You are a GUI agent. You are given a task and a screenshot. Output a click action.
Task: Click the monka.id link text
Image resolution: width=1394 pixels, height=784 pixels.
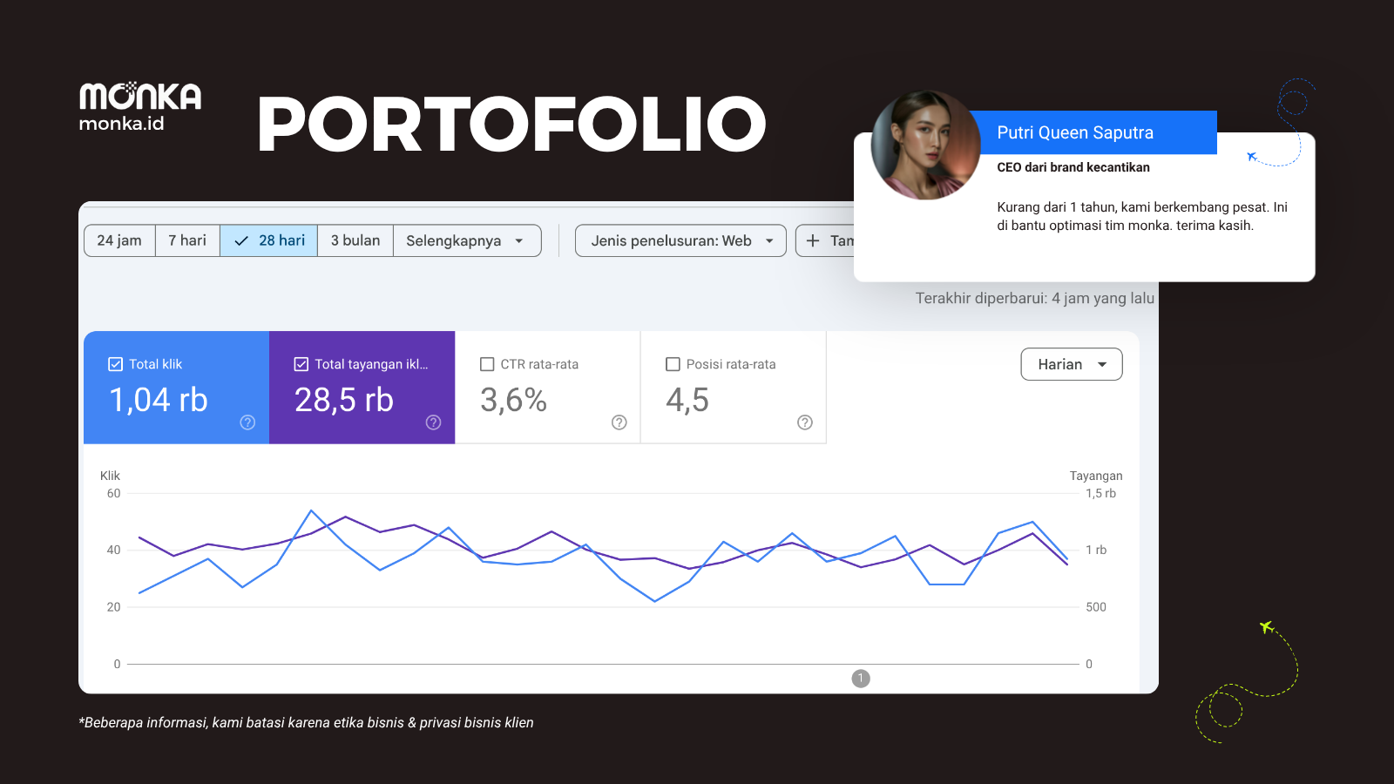[121, 124]
